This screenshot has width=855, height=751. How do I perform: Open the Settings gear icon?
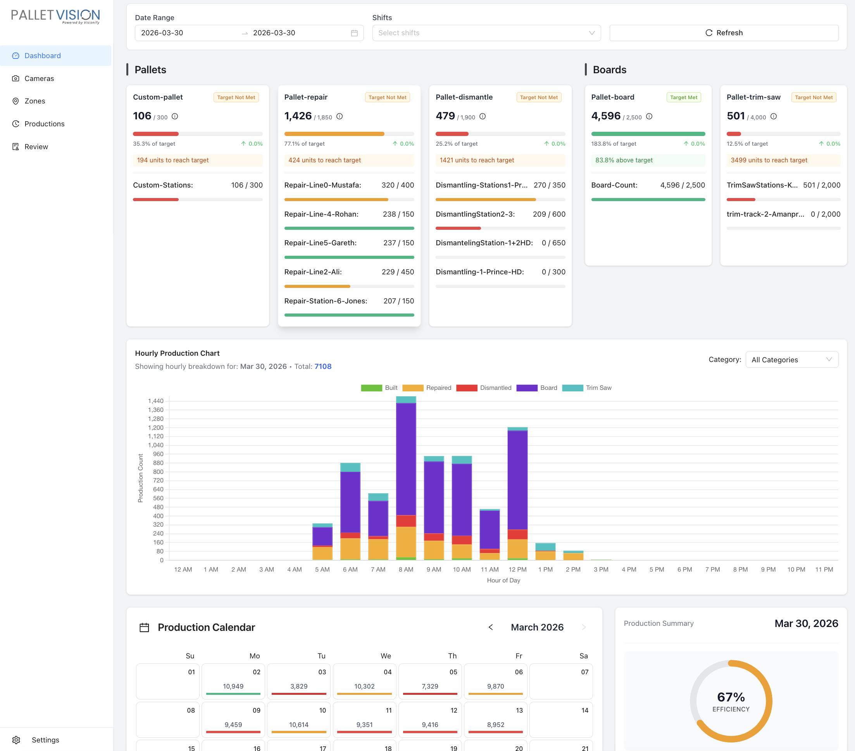17,740
